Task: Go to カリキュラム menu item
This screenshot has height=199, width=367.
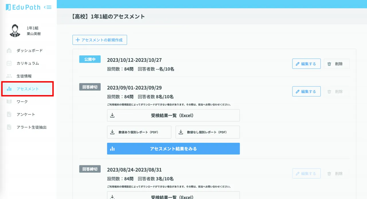Action: click(28, 63)
